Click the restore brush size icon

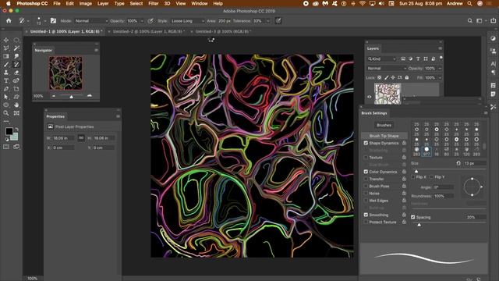[x=458, y=163]
